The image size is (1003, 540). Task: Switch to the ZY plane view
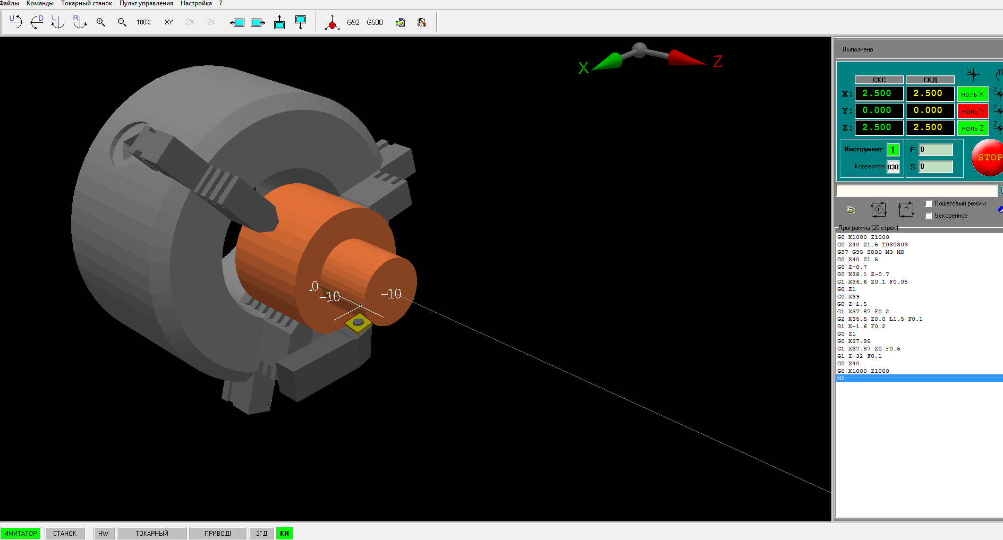[x=211, y=22]
